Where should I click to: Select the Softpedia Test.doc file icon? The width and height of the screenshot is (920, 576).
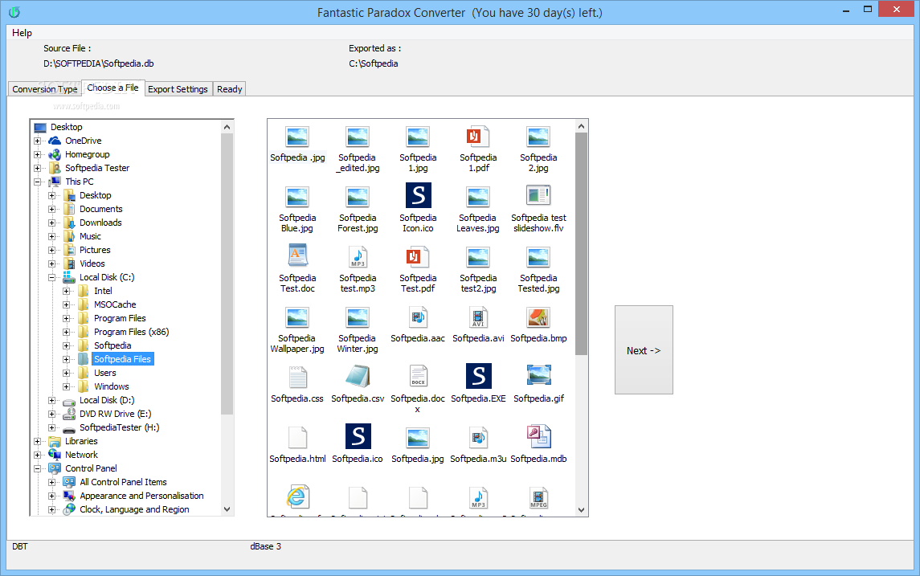[297, 255]
